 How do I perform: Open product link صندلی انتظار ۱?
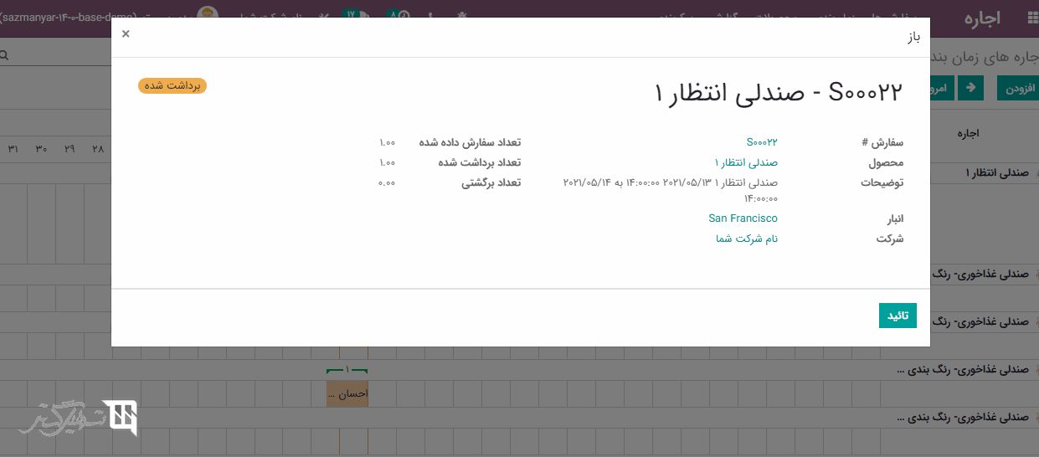click(746, 162)
